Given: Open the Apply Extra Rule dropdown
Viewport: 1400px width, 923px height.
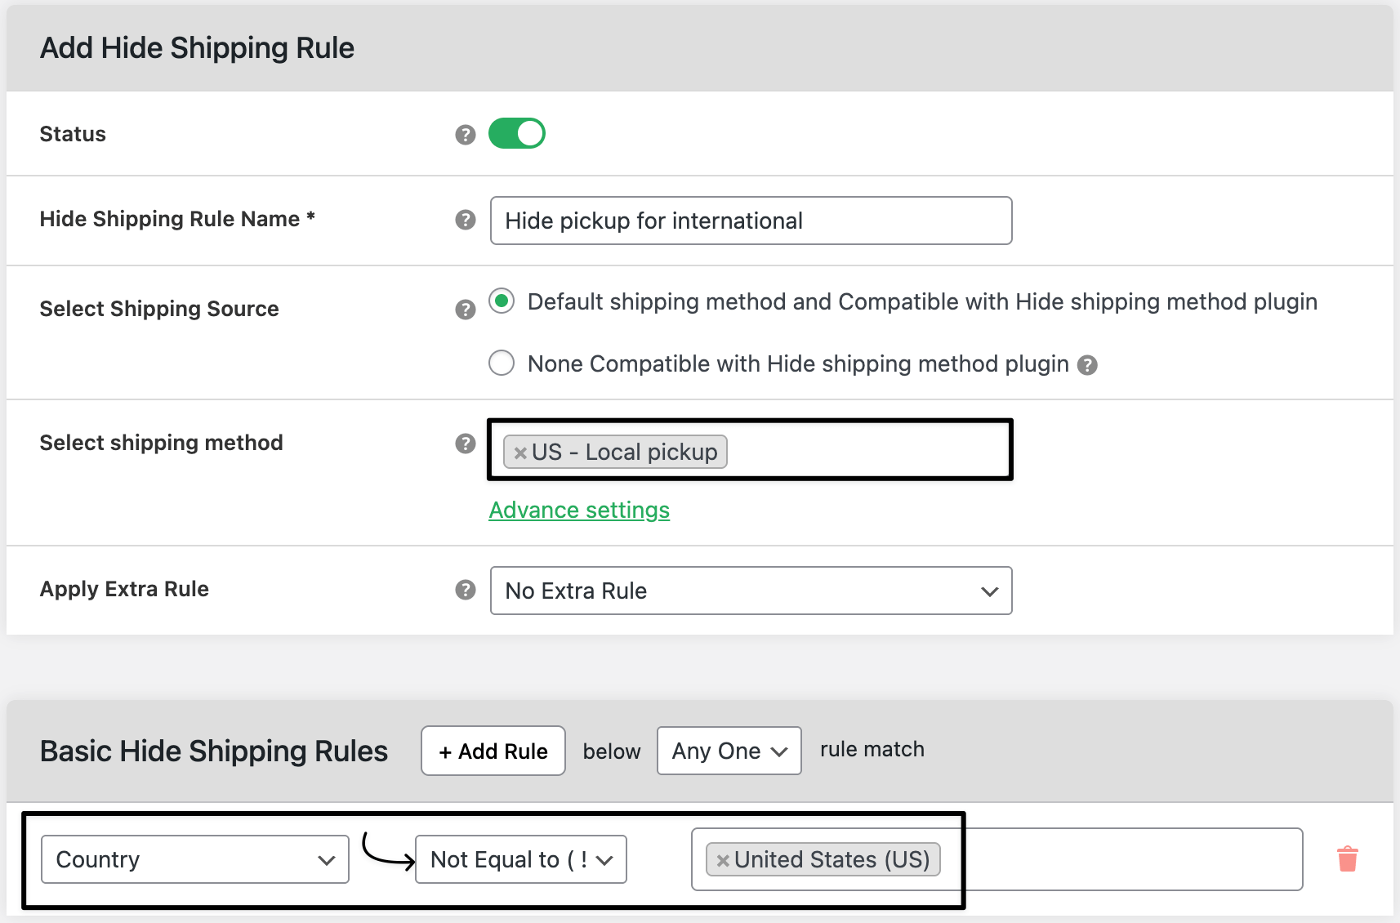Looking at the screenshot, I should 751,591.
